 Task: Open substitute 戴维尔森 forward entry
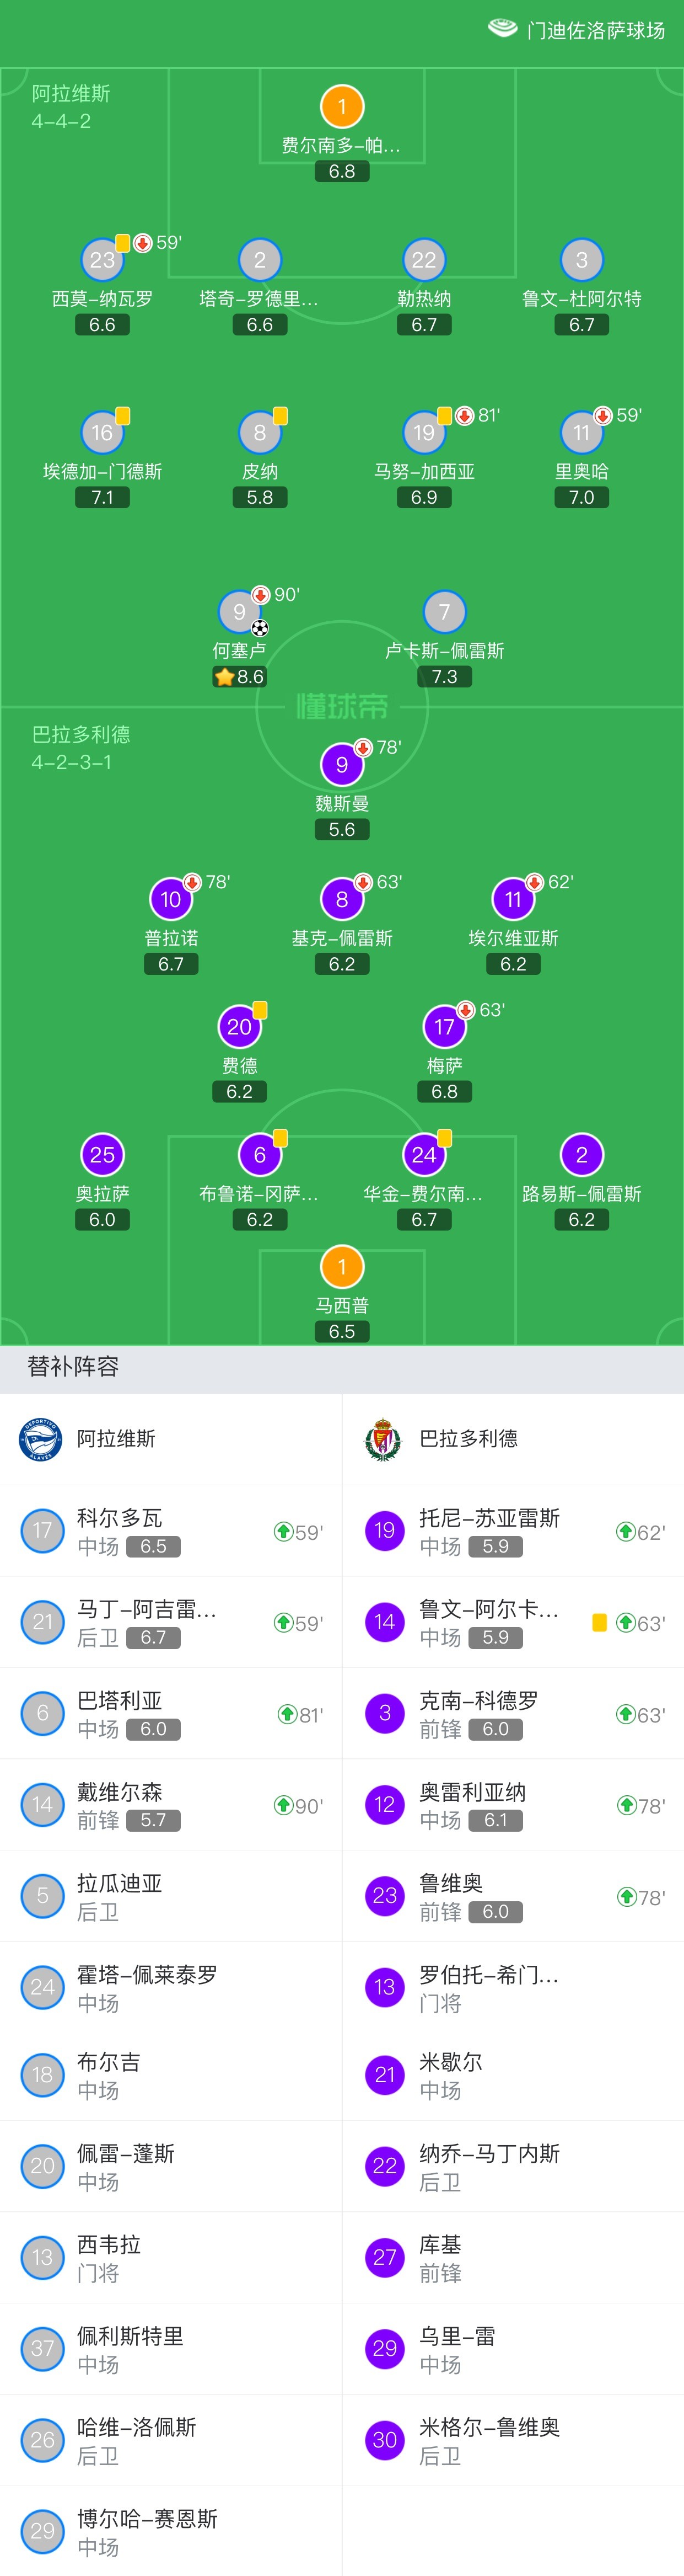click(171, 1805)
